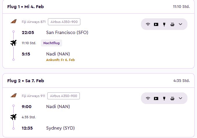
Task: Click the airplane icon on Flug 2 timeline
Action: pos(13,117)
